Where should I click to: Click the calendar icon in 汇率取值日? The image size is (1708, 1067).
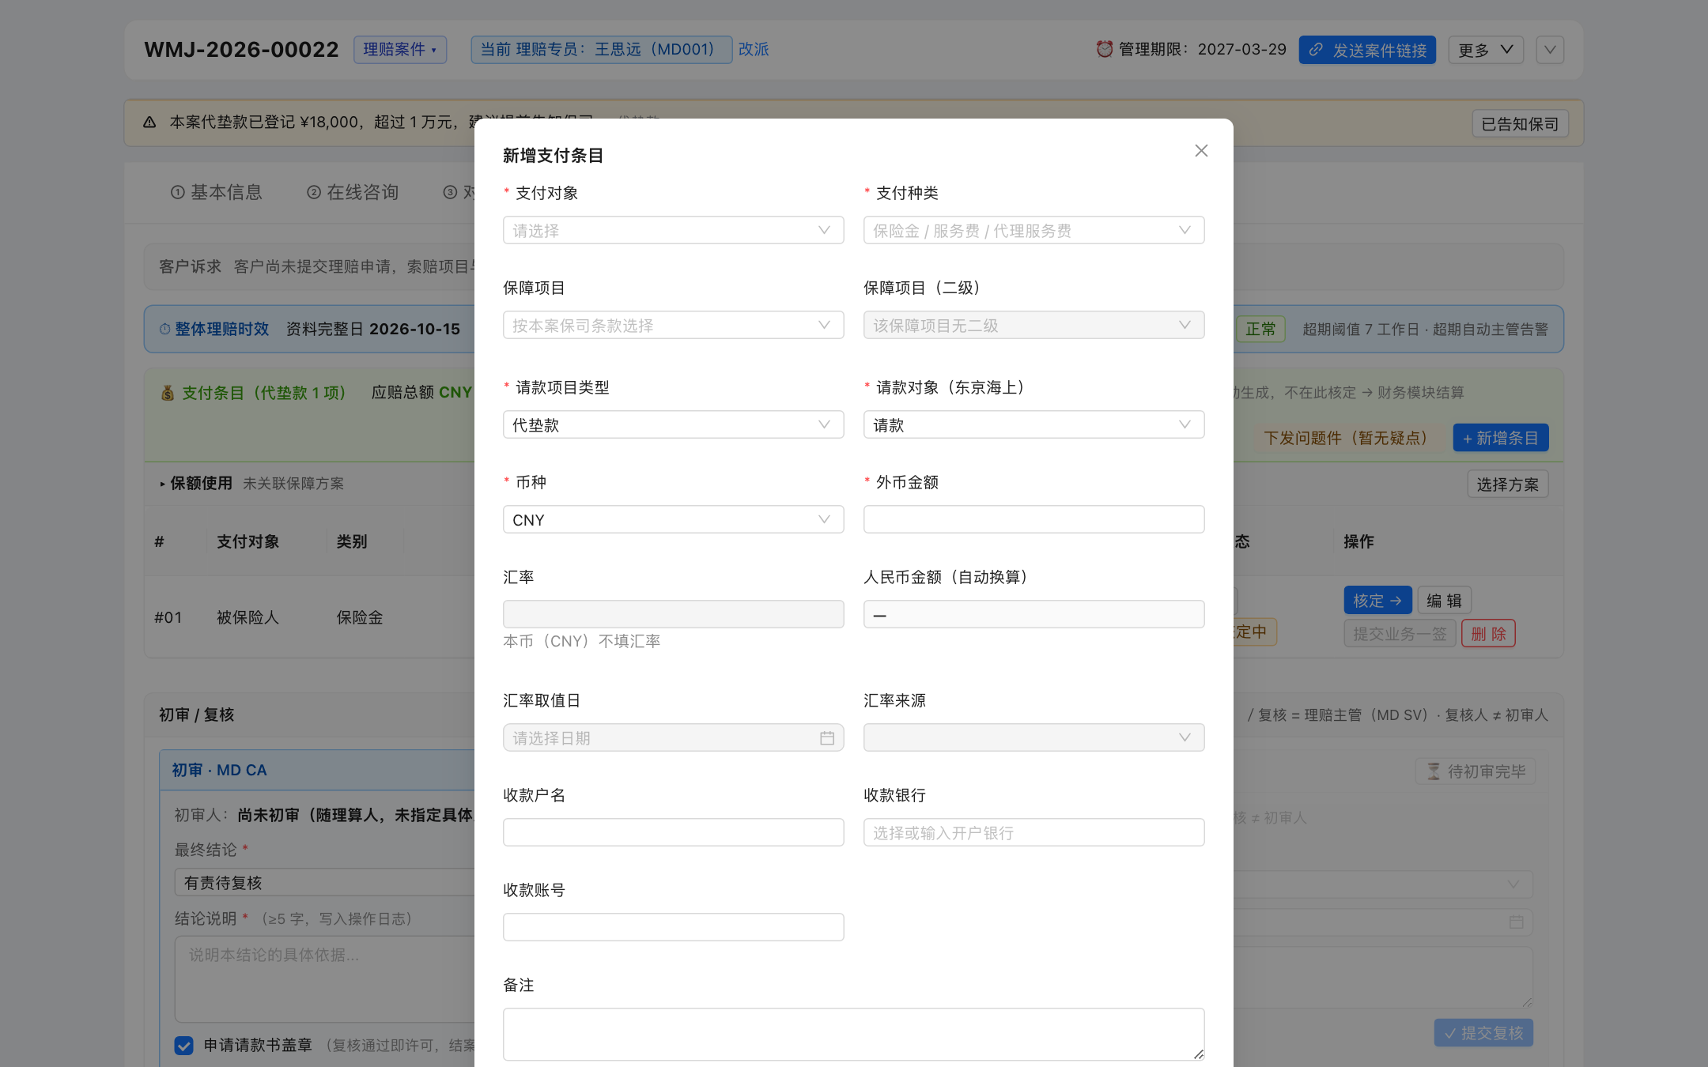click(827, 737)
